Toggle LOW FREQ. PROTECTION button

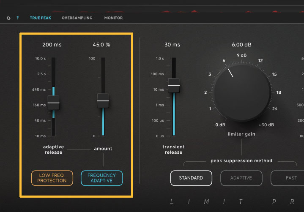point(52,178)
